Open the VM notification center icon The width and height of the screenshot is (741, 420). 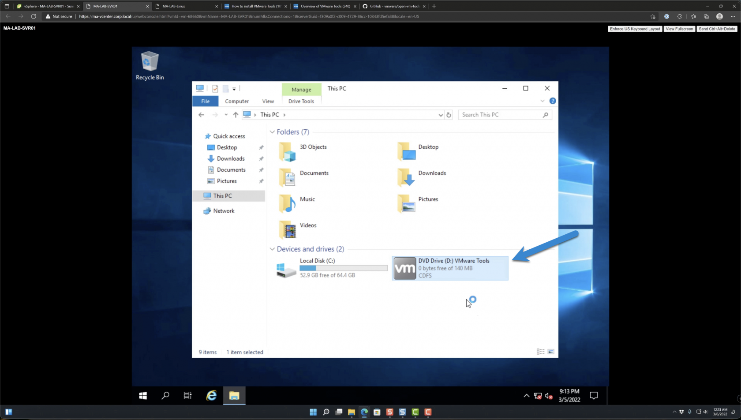click(594, 396)
